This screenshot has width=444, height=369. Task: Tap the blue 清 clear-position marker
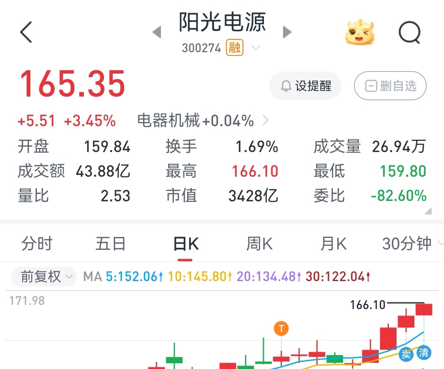pyautogui.click(x=424, y=353)
